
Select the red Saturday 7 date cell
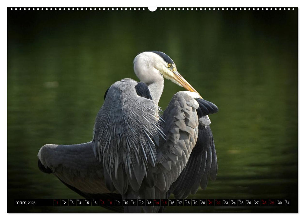[103, 203]
